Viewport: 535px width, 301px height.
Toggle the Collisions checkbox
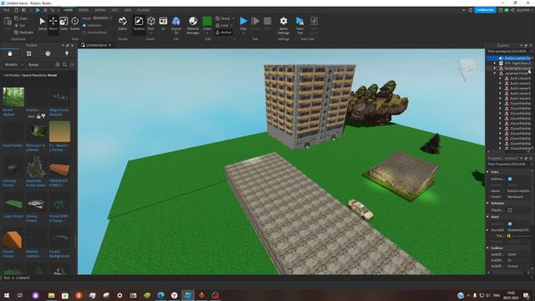point(84,25)
